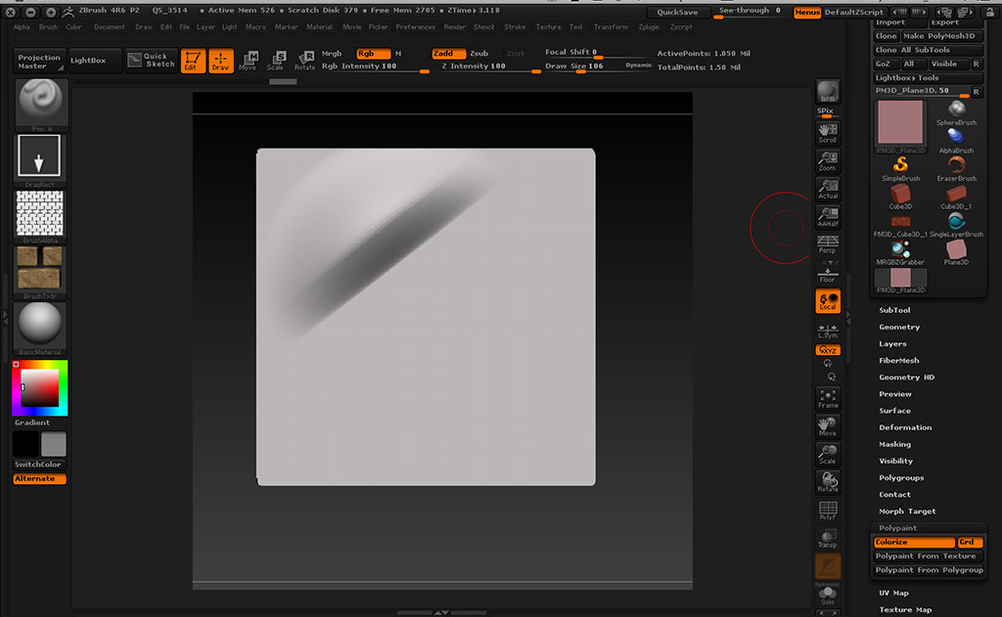Viewport: 1002px width, 617px height.
Task: Select the DragRect stroke icon
Action: 40,156
